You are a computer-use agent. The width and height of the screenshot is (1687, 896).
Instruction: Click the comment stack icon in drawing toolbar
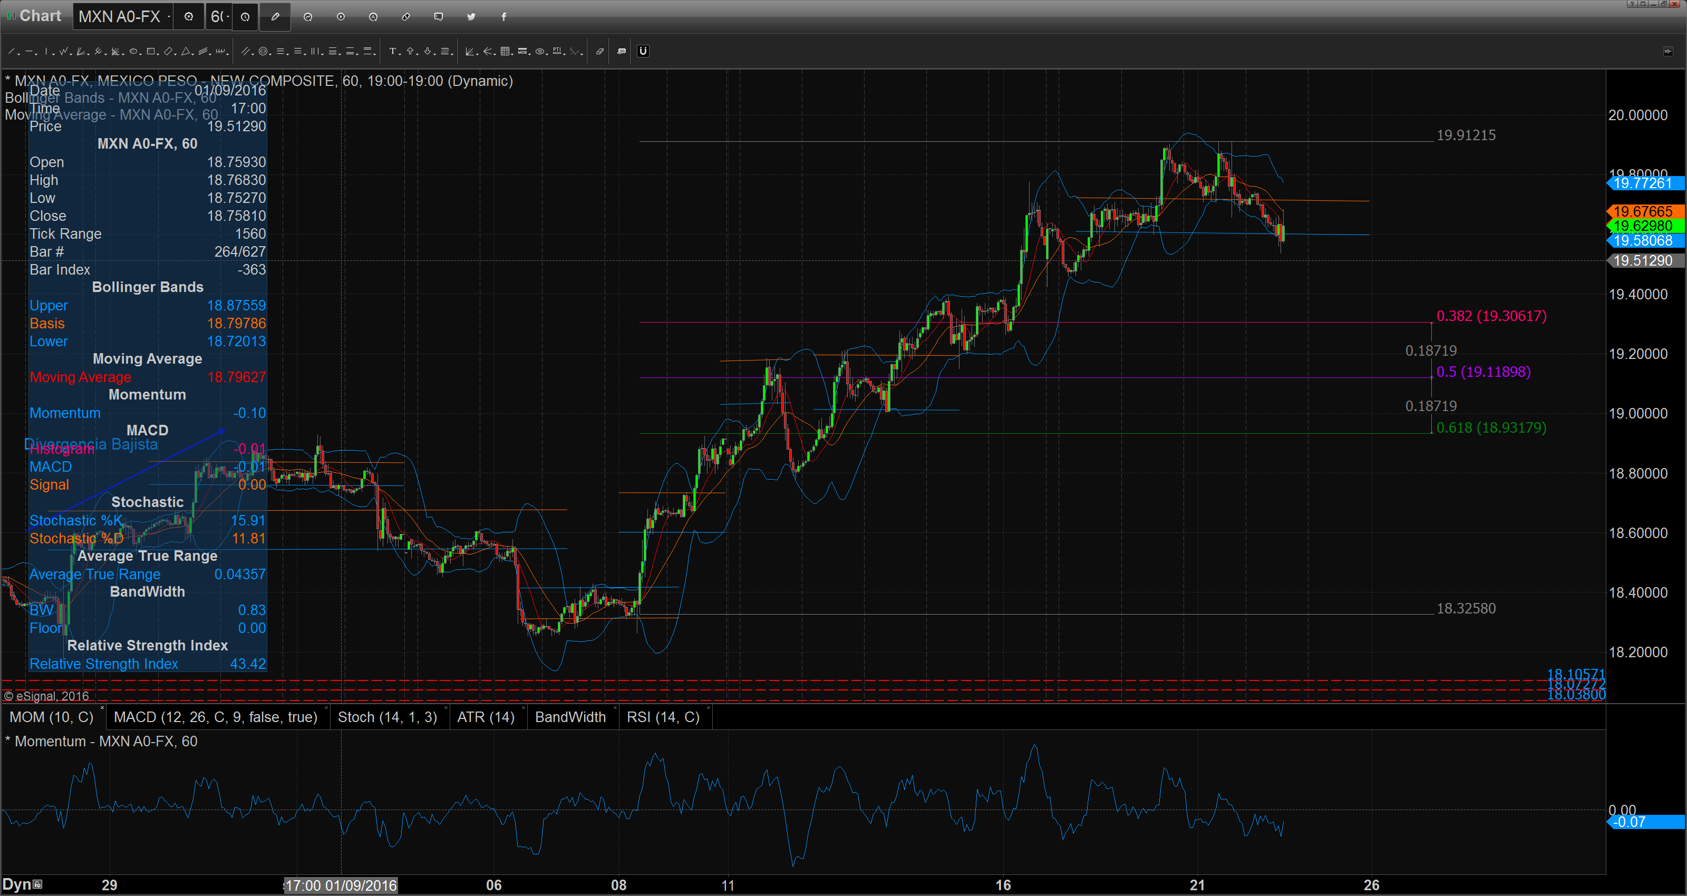pos(622,51)
